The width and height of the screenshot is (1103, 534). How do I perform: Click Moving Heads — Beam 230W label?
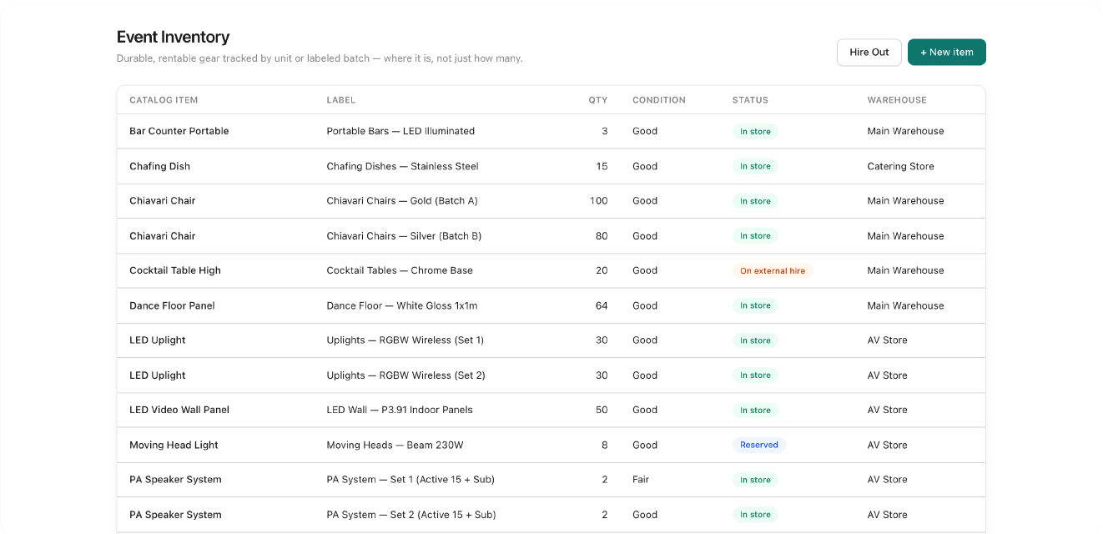click(395, 445)
